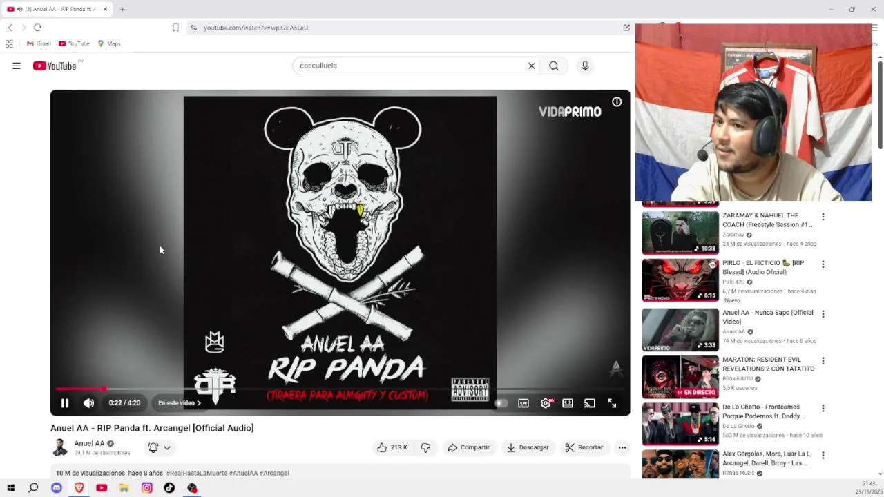884x497 pixels.
Task: Open the player settings gear
Action: (546, 403)
